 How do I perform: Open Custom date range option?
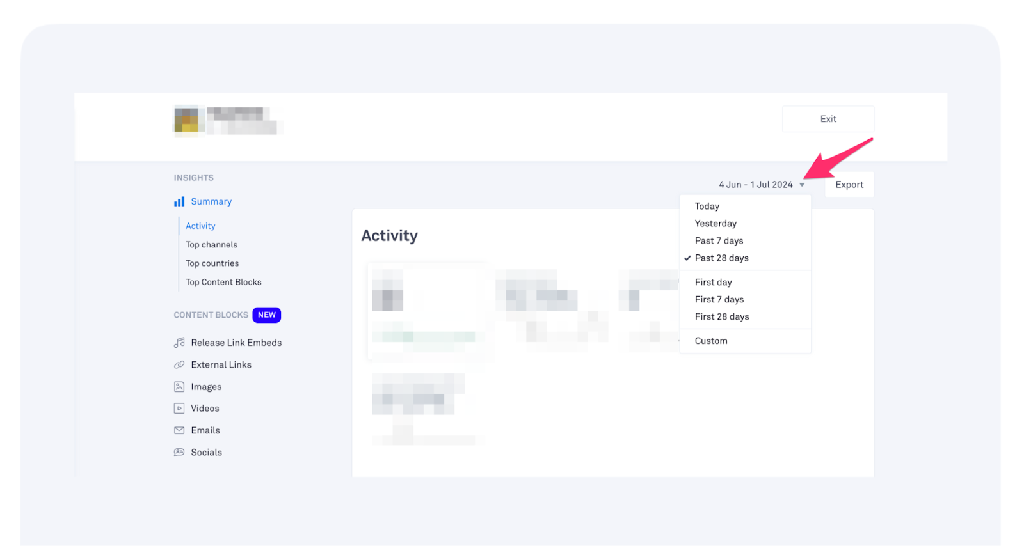[710, 341]
